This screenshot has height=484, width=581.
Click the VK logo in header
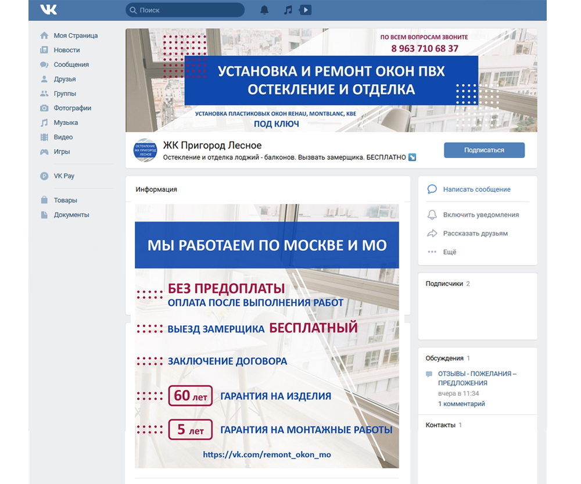tap(49, 9)
